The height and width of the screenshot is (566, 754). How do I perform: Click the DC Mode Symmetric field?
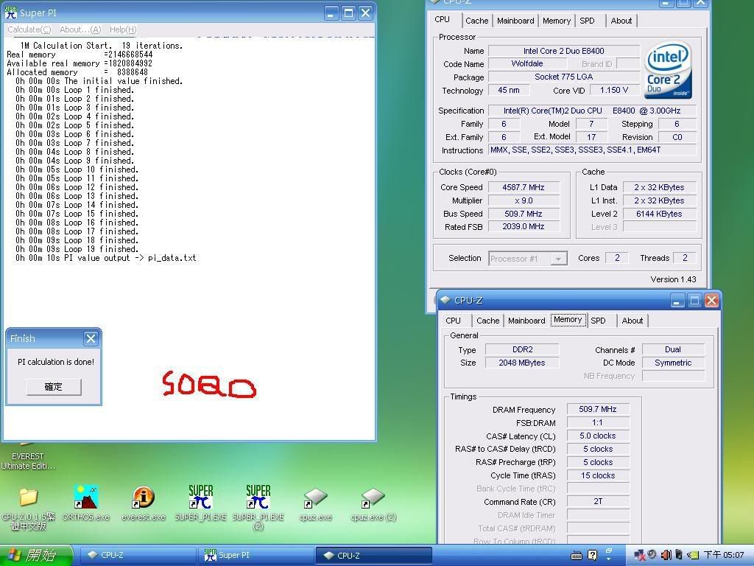673,363
